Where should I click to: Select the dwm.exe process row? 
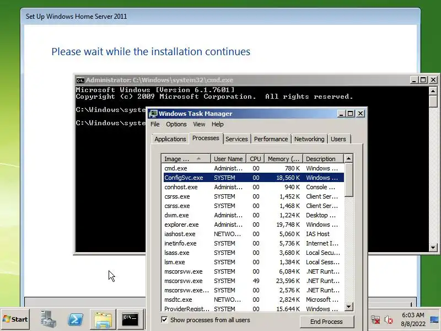tap(254, 215)
